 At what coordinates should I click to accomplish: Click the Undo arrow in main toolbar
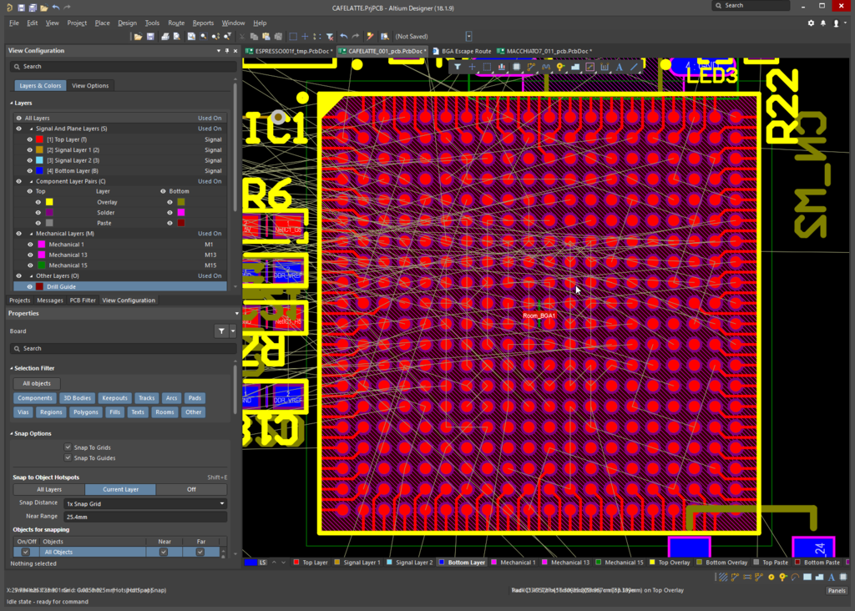tap(343, 37)
